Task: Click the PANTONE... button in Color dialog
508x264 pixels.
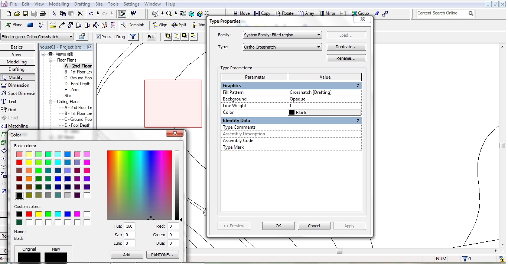Action: 162,255
